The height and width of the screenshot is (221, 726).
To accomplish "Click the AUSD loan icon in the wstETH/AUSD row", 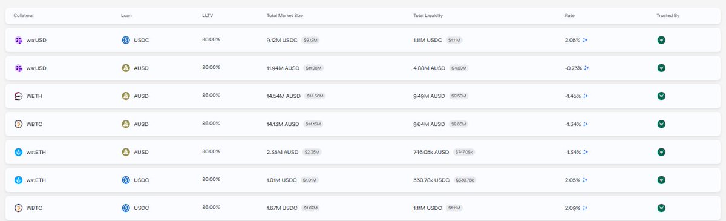I will [x=126, y=152].
